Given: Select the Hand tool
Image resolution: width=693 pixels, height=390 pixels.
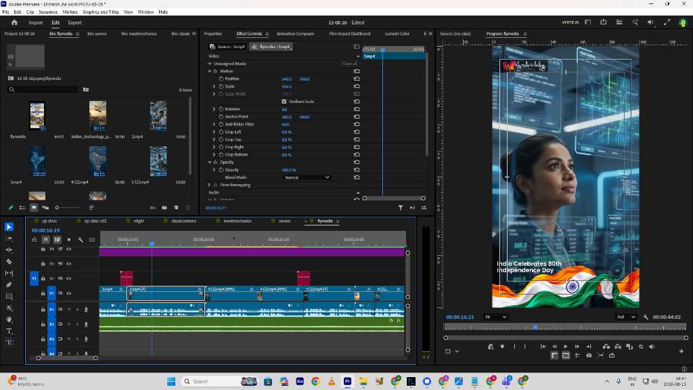Looking at the screenshot, I should (9, 320).
